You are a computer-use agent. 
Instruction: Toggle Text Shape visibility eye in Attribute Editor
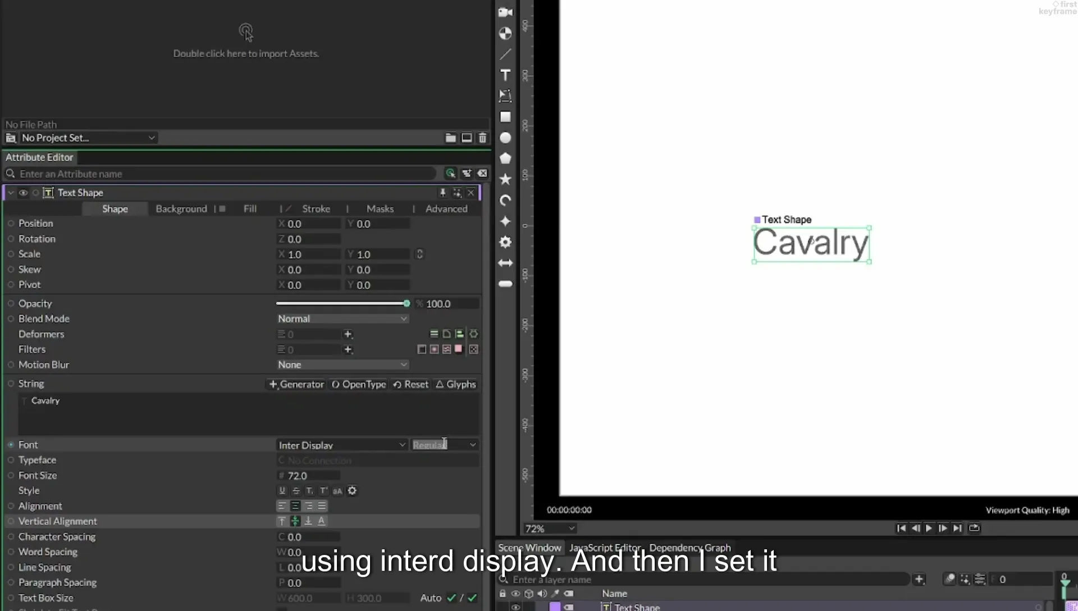click(23, 193)
